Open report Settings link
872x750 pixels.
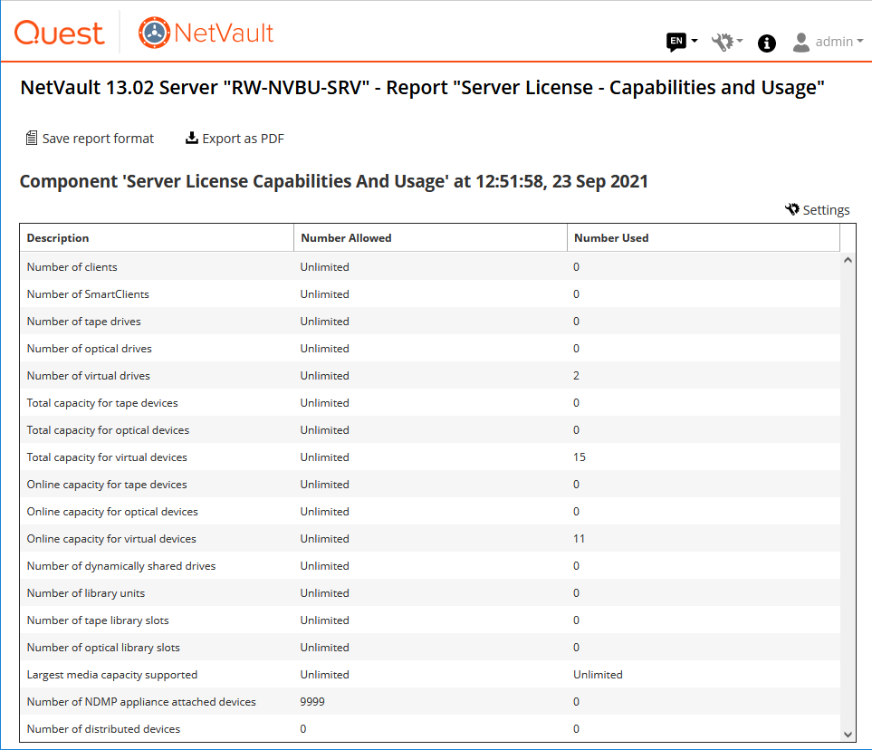click(x=818, y=210)
